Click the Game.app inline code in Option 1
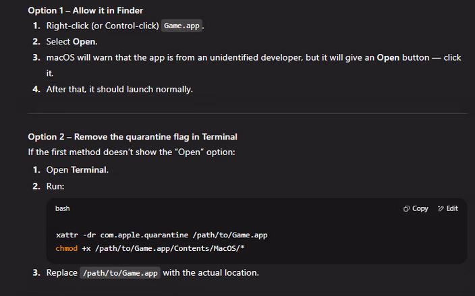The image size is (475, 296). pyautogui.click(x=183, y=26)
